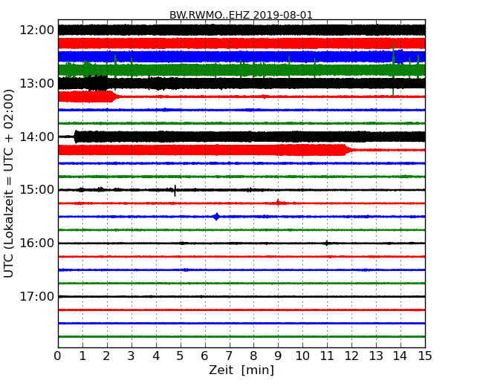Click the plot title BW.RWMO..EHZ 2019-08-01
Viewport: 483px width, 386px height.
(x=241, y=15)
